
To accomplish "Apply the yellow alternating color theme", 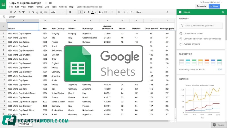I will [201, 62].
